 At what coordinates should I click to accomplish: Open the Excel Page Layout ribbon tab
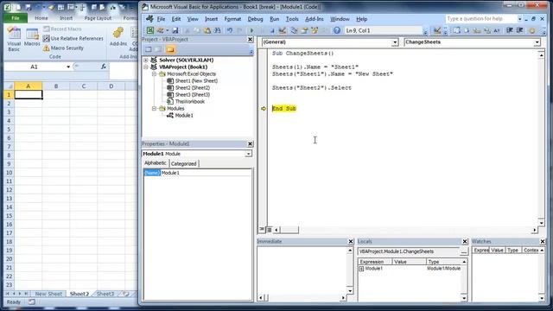pos(98,18)
